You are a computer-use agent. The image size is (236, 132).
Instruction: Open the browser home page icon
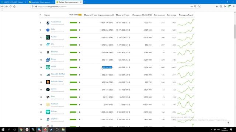14,7
